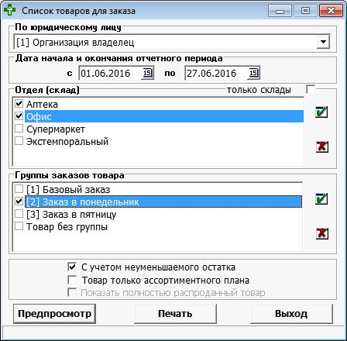The height and width of the screenshot is (341, 347).
Task: Uncheck the Офис department checkbox
Action: (x=19, y=116)
